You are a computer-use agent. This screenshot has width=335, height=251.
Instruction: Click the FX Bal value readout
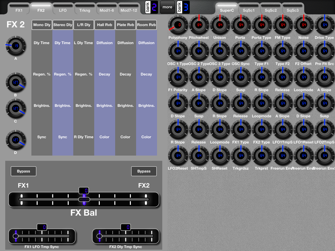(84, 191)
